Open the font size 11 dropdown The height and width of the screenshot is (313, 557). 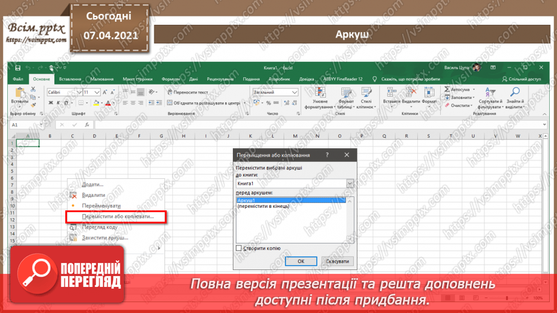97,92
